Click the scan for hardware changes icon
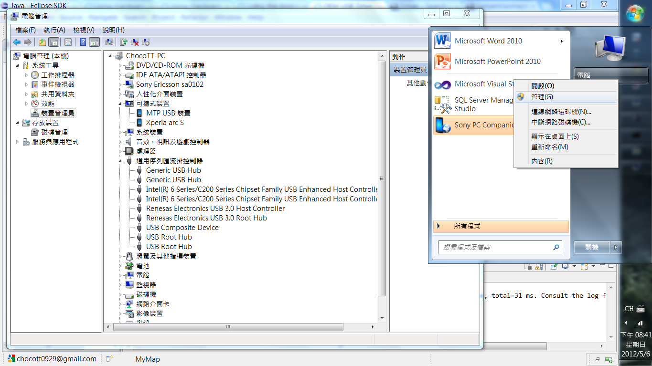 click(109, 42)
